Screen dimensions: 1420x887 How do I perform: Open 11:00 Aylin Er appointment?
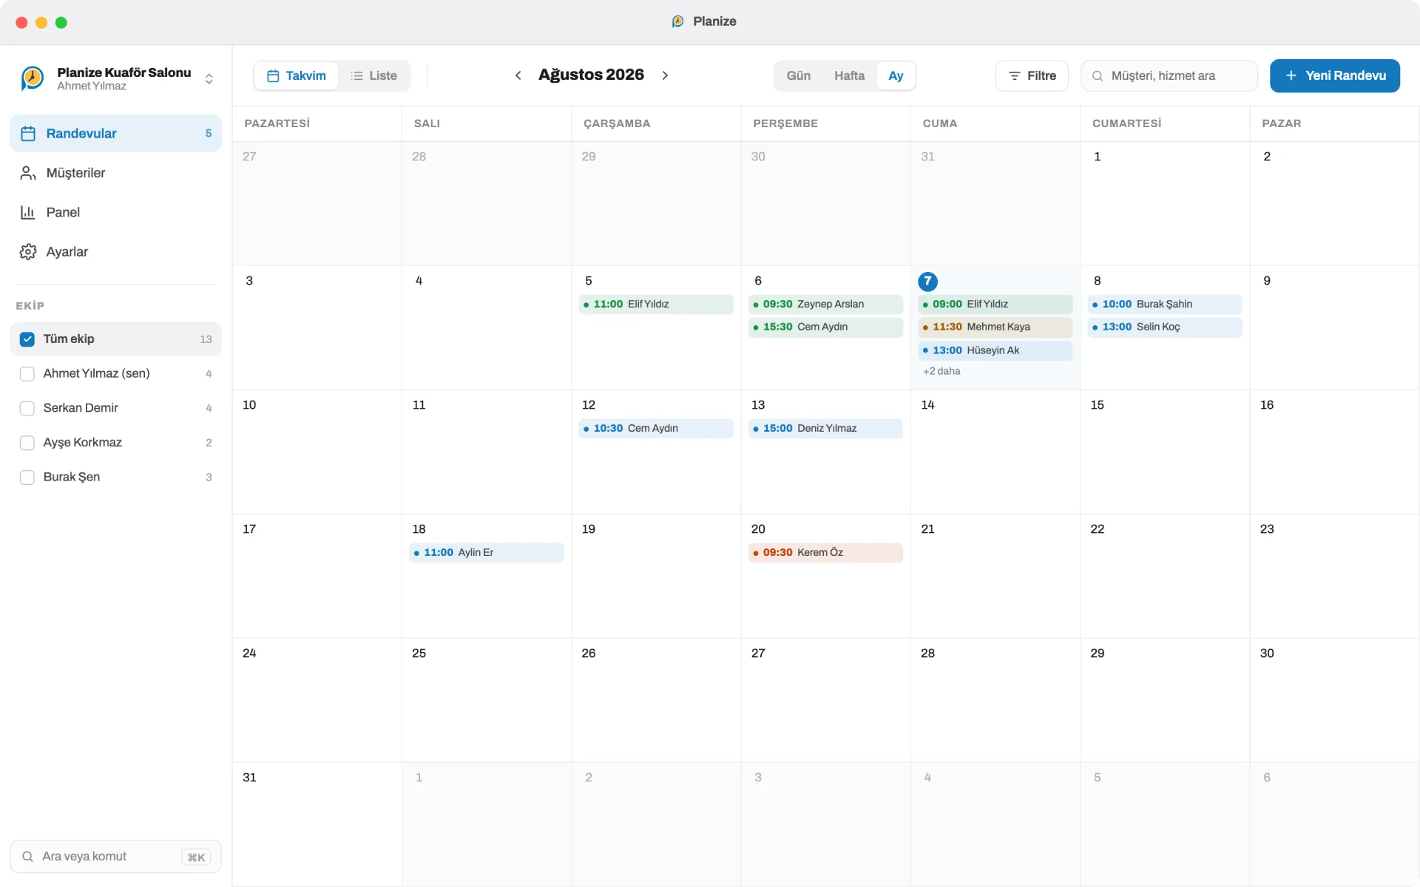[x=487, y=552]
